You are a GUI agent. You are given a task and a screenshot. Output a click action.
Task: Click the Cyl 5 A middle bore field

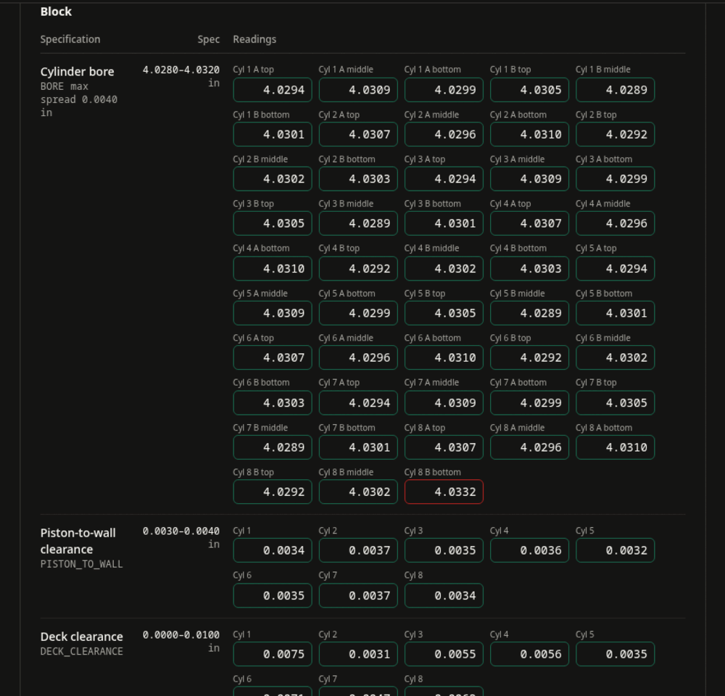point(273,313)
